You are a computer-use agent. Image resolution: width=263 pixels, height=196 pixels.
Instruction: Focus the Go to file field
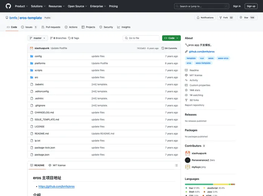(x=141, y=38)
